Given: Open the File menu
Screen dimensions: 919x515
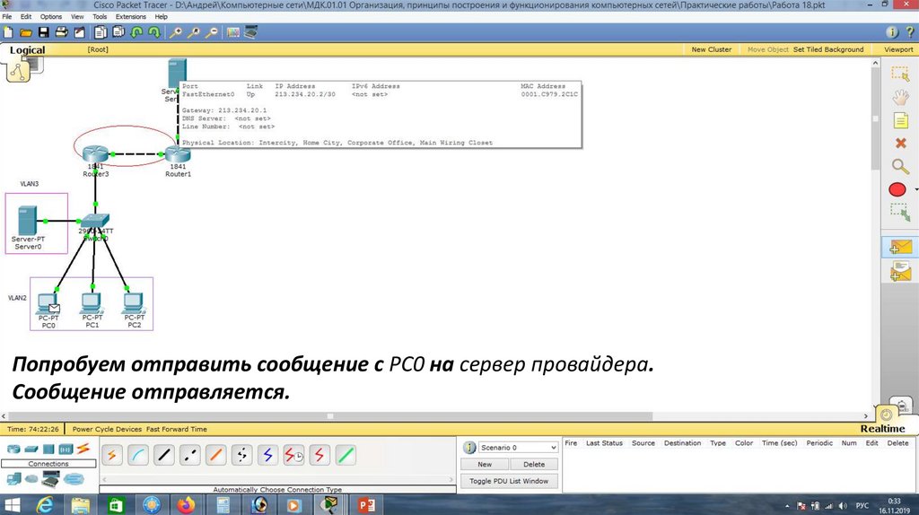Looking at the screenshot, I should [7, 16].
